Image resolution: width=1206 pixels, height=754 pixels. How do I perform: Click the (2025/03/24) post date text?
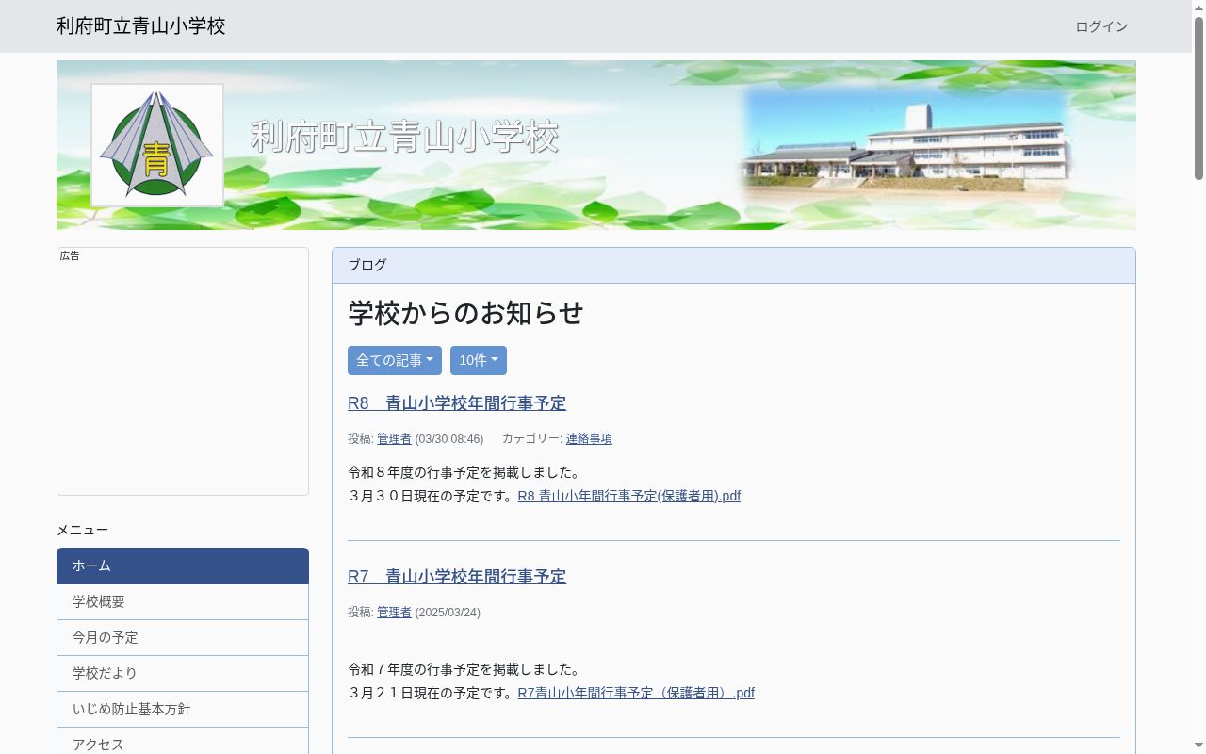pyautogui.click(x=448, y=613)
